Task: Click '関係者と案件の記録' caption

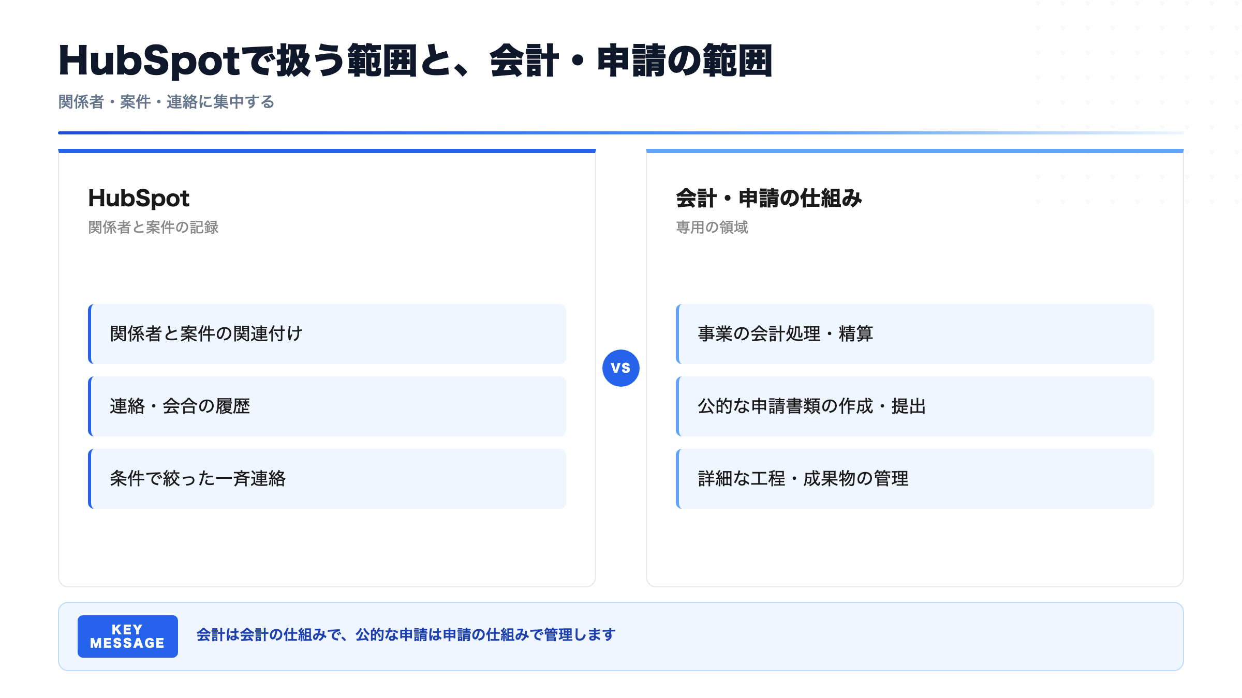Action: coord(153,227)
